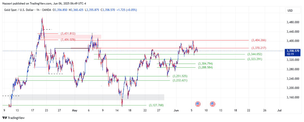Click the Jul label on time axis
Screen dimensions: 304x122
click(280, 111)
